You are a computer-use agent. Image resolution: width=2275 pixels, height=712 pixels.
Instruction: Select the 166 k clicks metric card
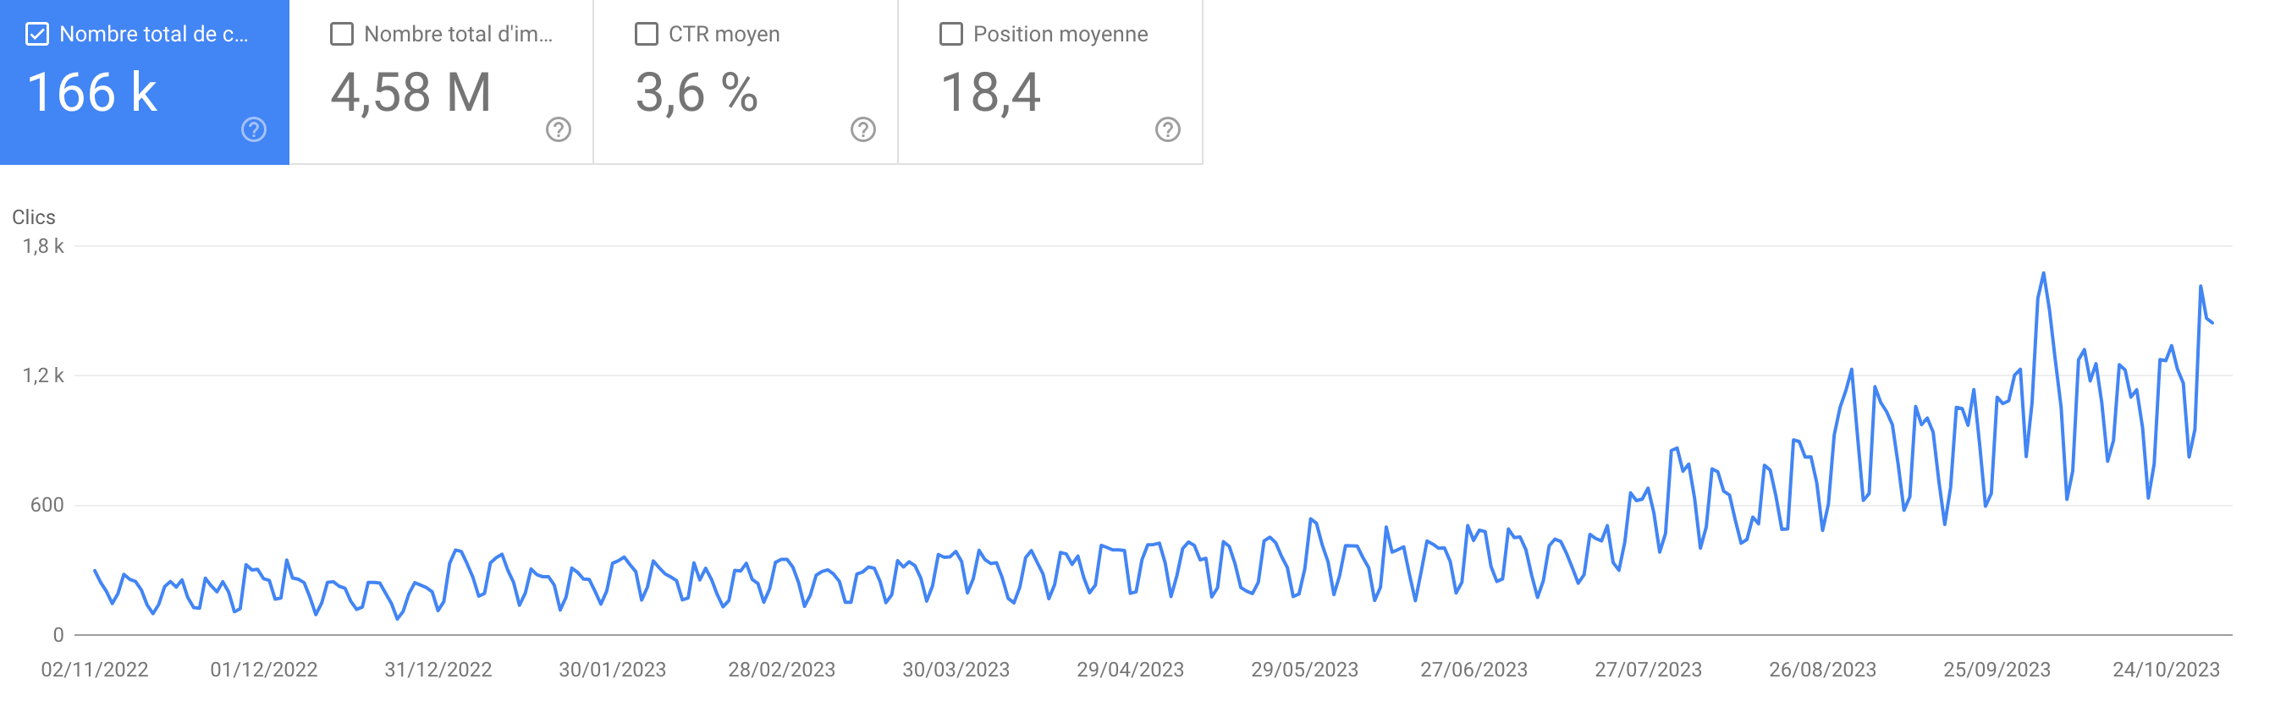pos(145,82)
